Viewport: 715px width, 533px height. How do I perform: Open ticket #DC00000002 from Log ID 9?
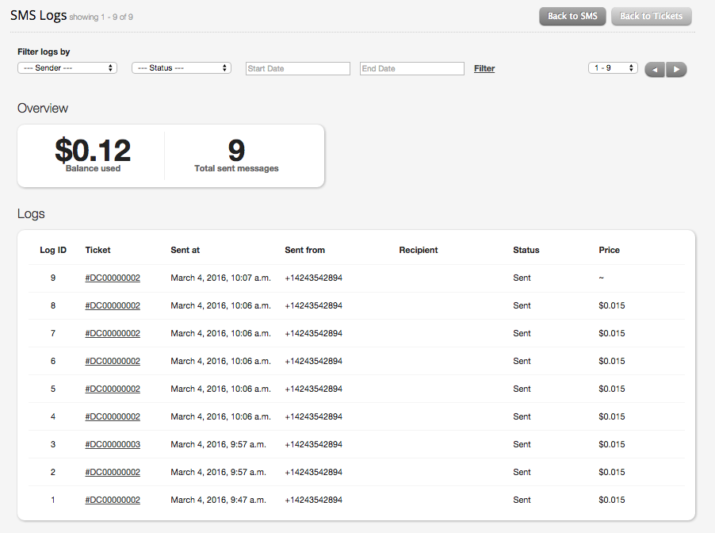click(112, 278)
